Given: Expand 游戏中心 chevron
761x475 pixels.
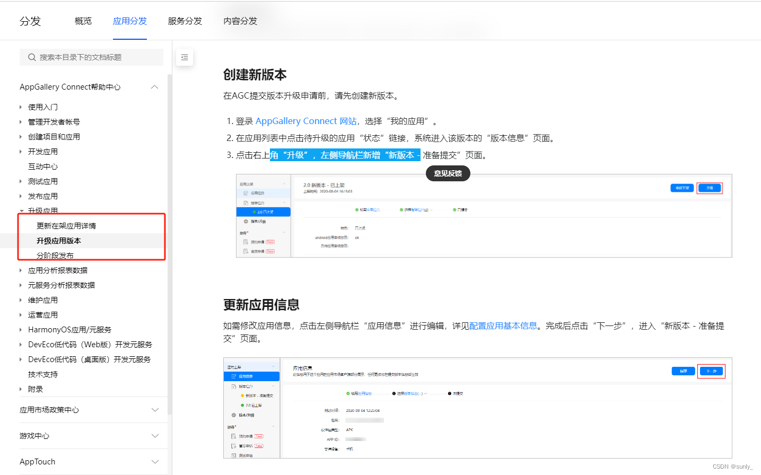Looking at the screenshot, I should 155,436.
